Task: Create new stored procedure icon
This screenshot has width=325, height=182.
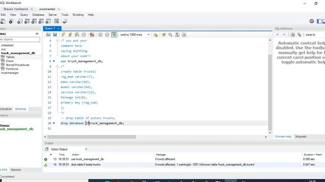Action: (x=41, y=21)
